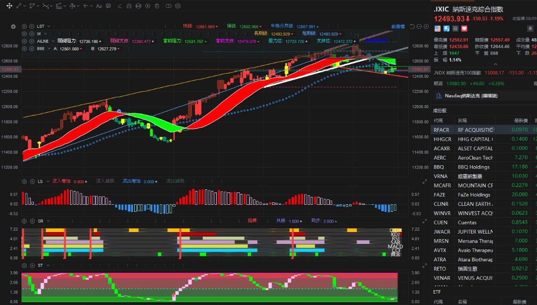This screenshot has width=537, height=305.
Task: Open settings gear for LS sub-chart
Action: point(24,182)
